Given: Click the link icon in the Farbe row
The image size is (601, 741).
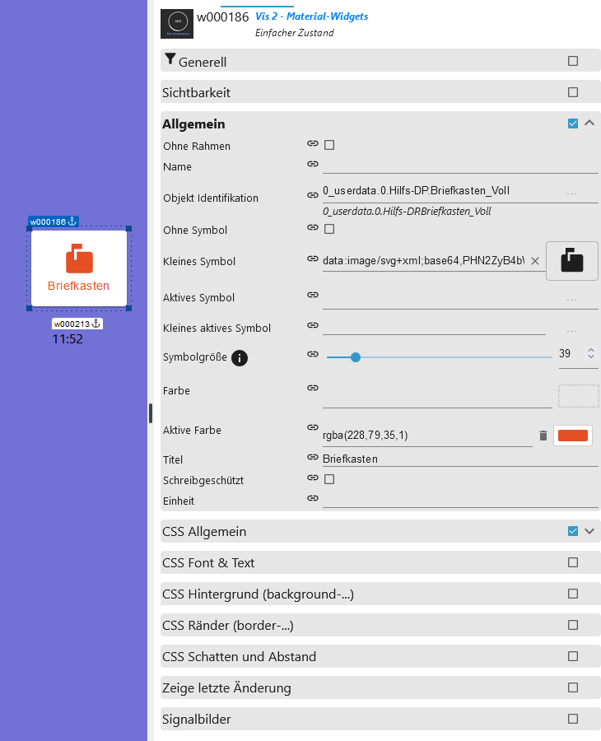Looking at the screenshot, I should (313, 388).
